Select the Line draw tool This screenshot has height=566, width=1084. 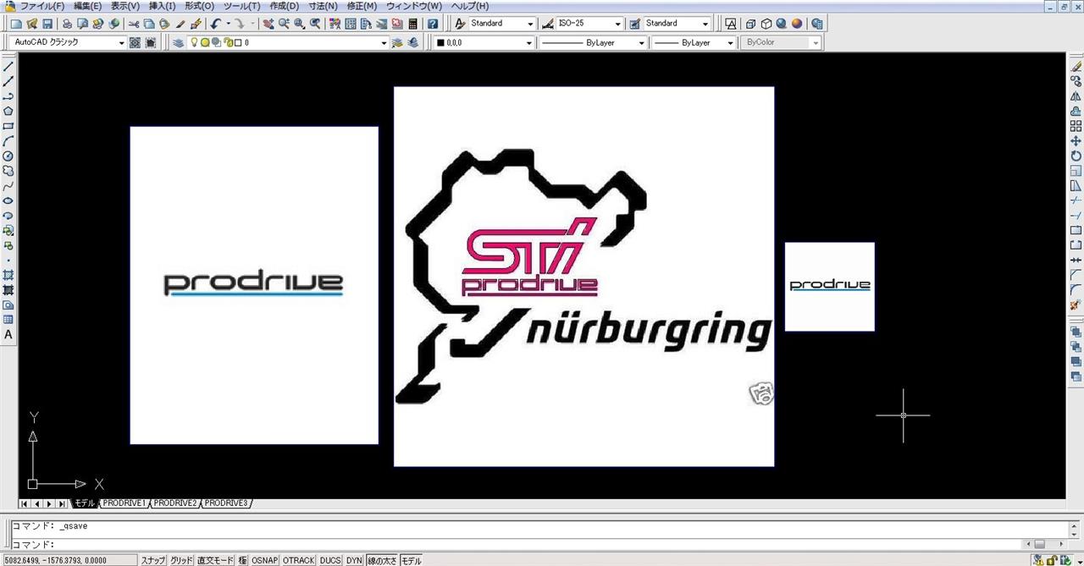tap(8, 66)
